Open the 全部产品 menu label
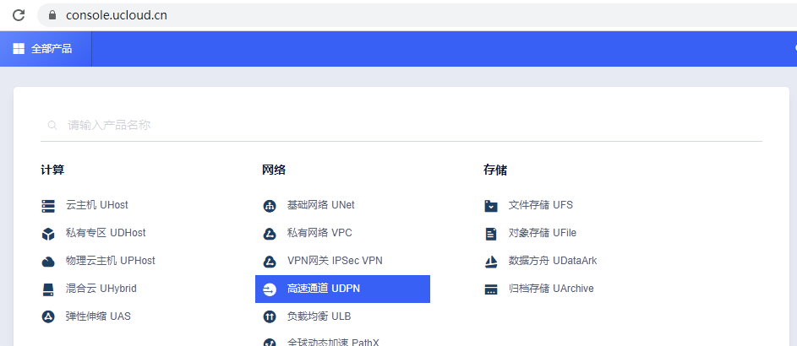The height and width of the screenshot is (346, 797). pos(52,49)
